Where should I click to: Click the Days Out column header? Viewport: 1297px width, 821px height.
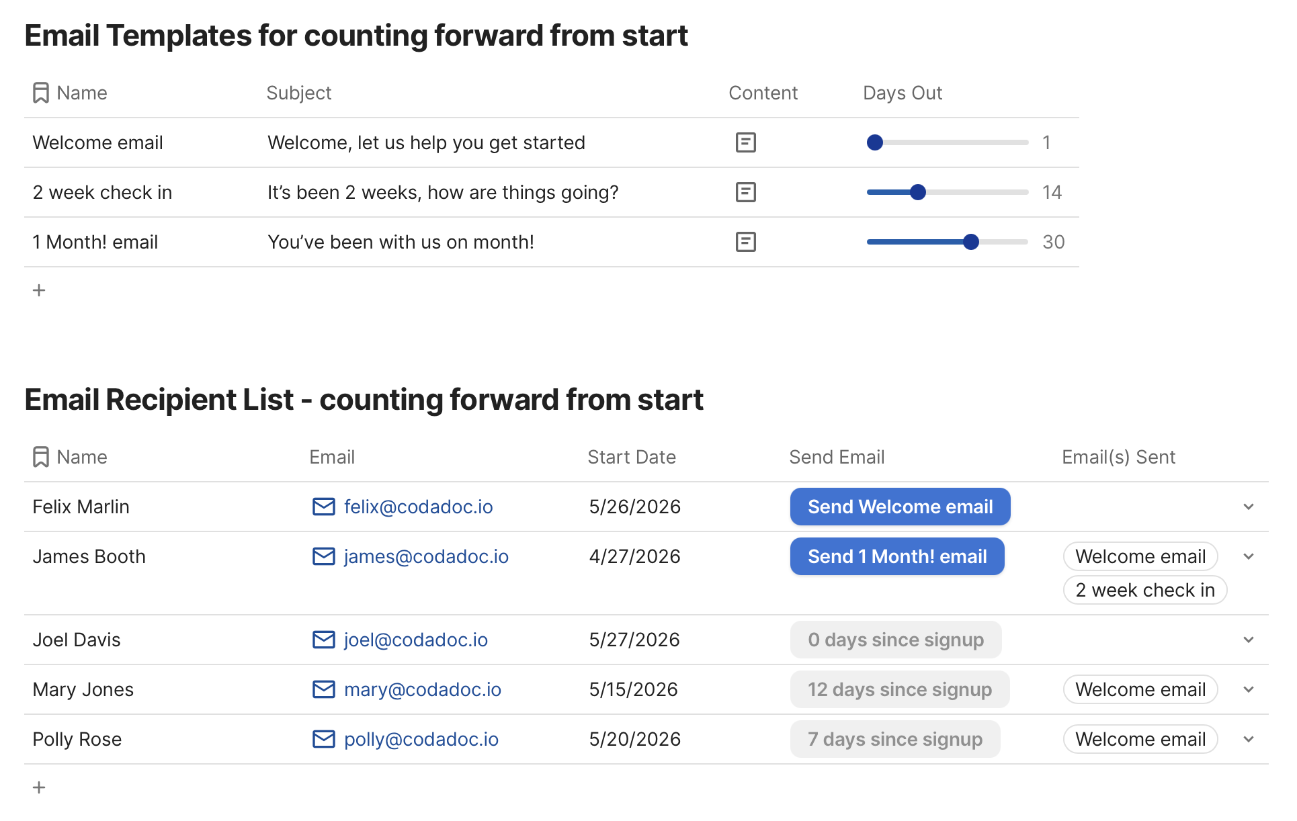[x=903, y=93]
